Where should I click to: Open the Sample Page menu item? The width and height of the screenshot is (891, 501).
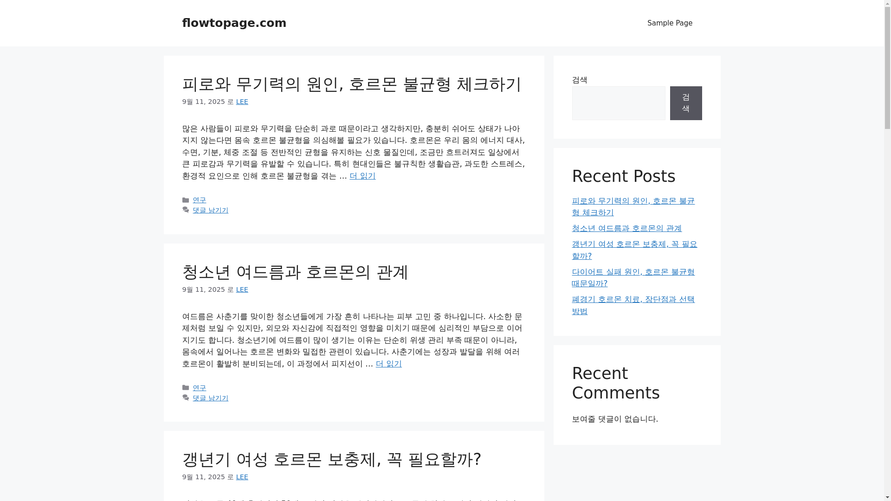670,23
